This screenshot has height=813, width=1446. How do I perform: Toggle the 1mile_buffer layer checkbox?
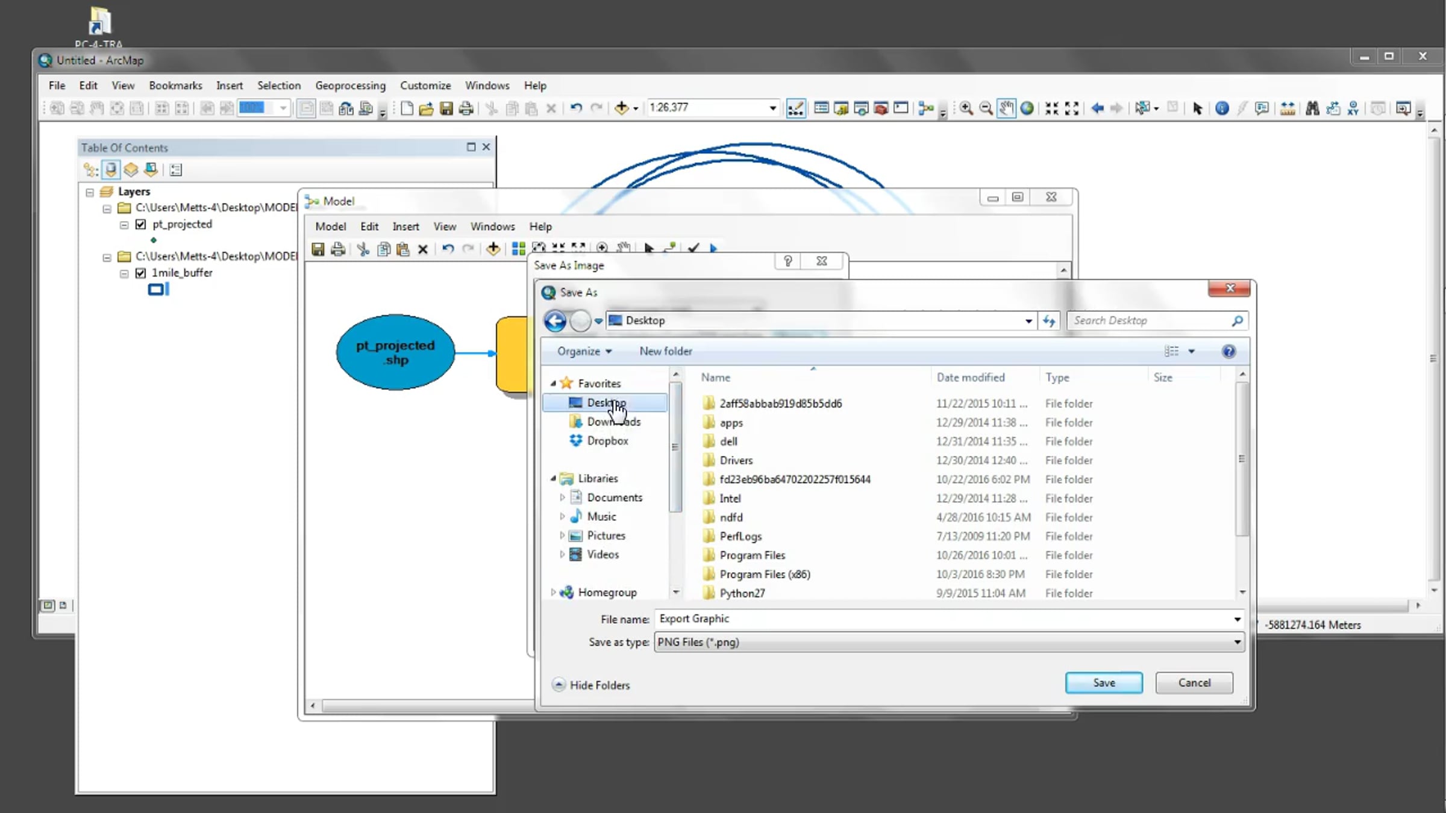(x=141, y=273)
